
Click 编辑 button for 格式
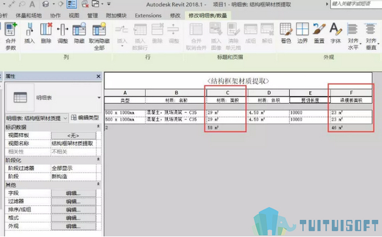click(73, 218)
